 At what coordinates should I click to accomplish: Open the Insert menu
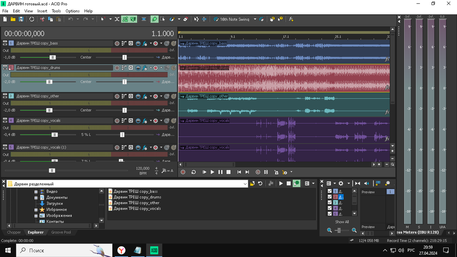point(42,11)
